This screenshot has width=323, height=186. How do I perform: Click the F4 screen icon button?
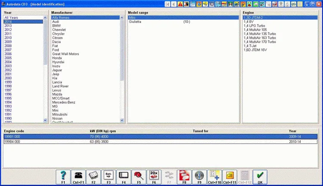(124, 177)
